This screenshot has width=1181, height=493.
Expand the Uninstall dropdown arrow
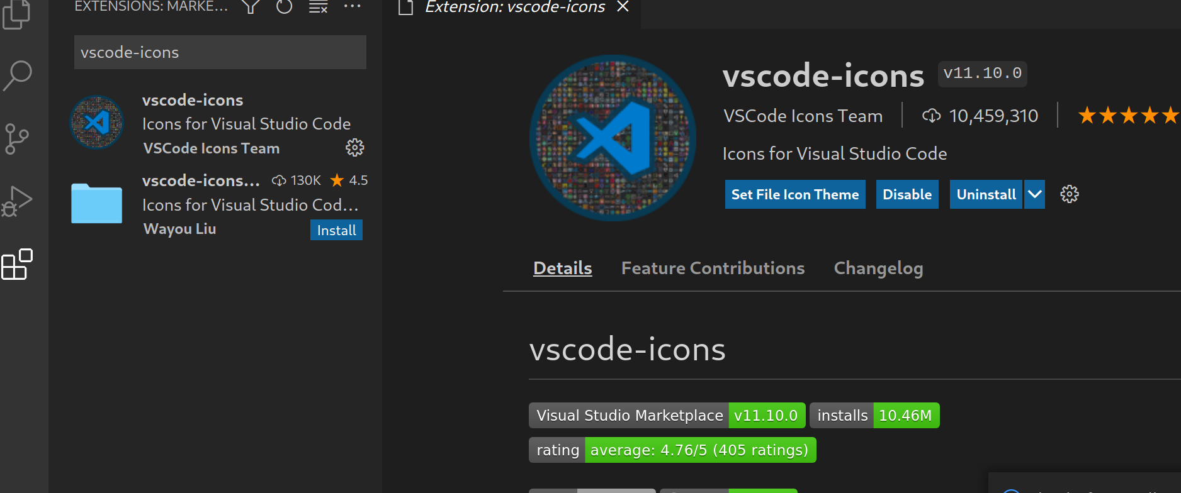[1034, 194]
